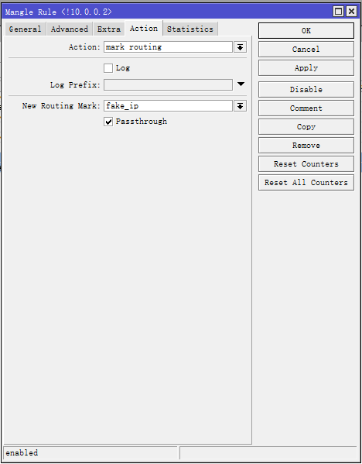Apply the mangle rule changes
Image resolution: width=362 pixels, height=464 pixels.
[x=306, y=67]
